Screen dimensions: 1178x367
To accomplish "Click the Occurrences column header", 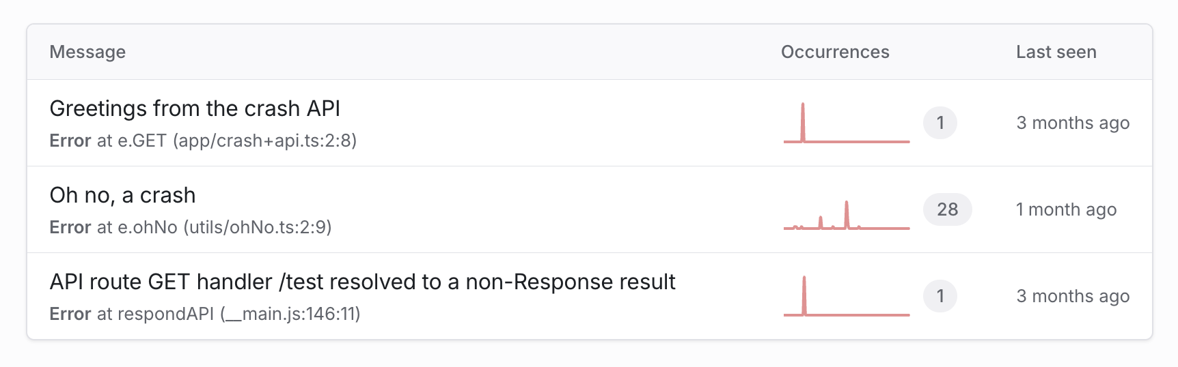I will 835,52.
